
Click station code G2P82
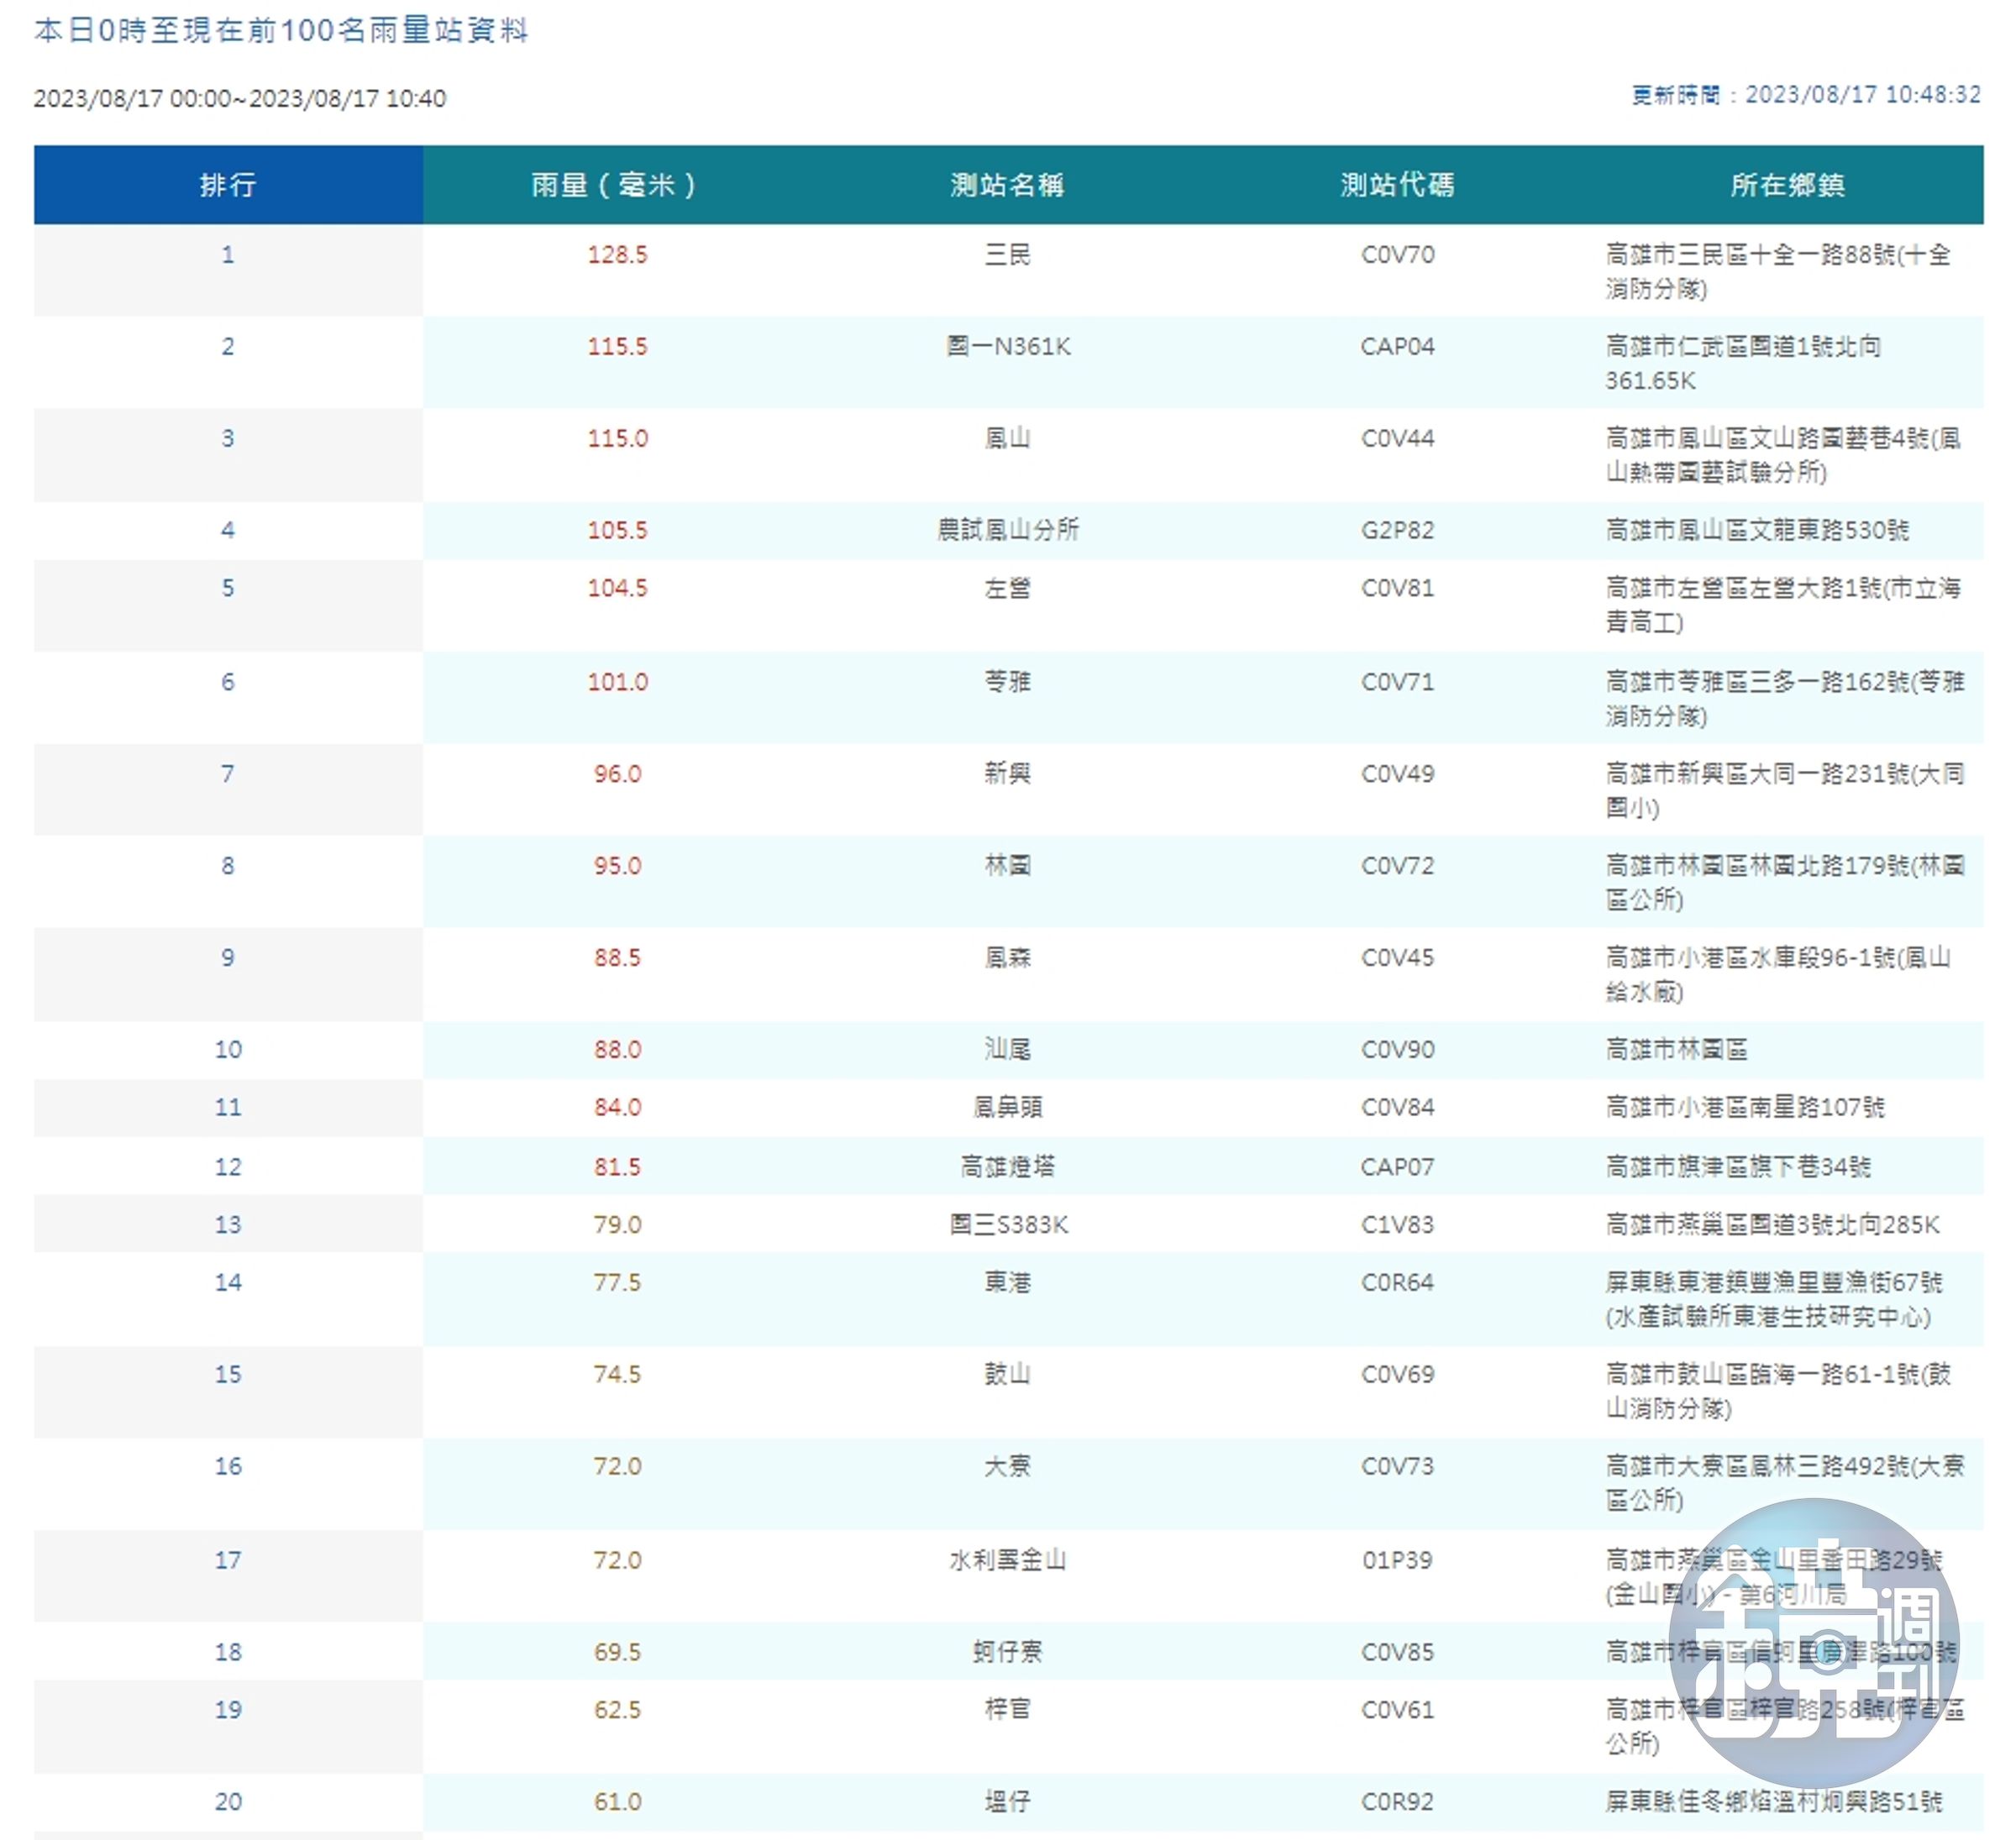pos(1397,530)
